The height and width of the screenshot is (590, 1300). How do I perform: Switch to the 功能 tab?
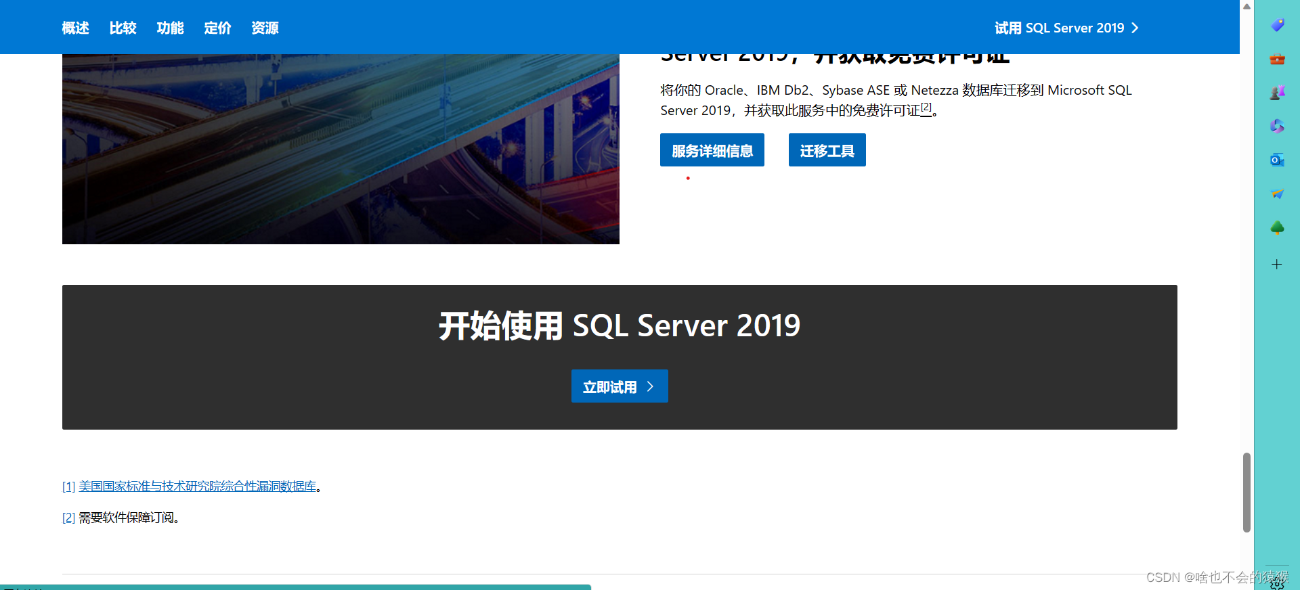point(170,28)
